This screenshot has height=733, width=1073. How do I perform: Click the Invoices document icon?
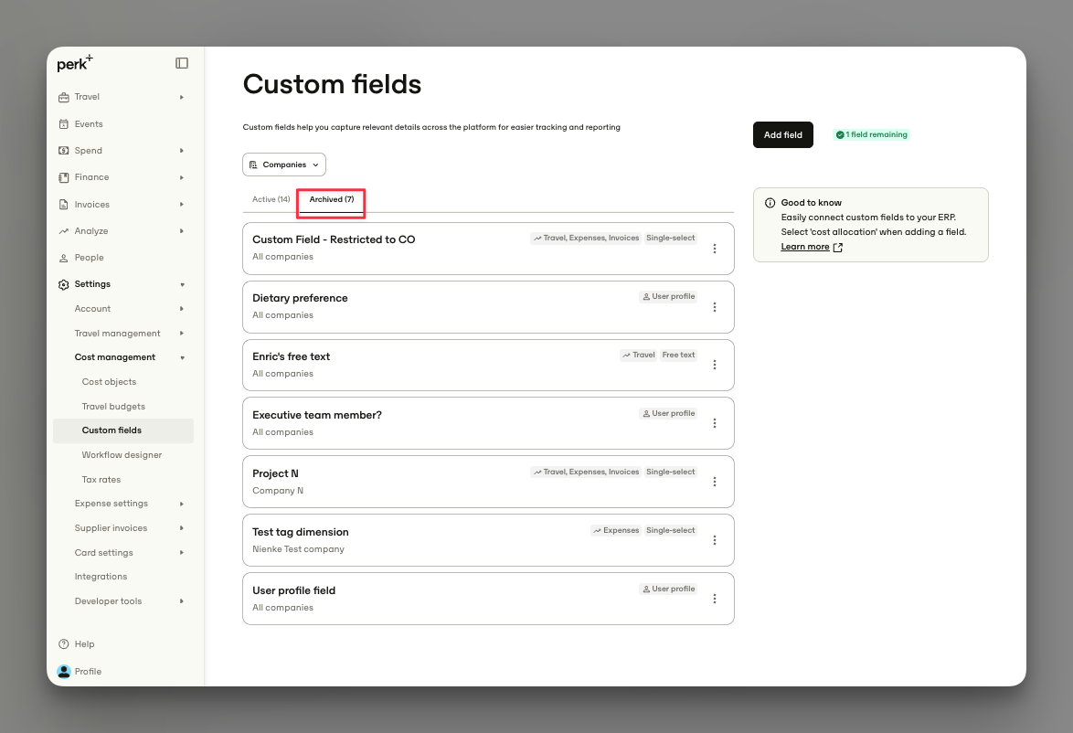(x=64, y=205)
